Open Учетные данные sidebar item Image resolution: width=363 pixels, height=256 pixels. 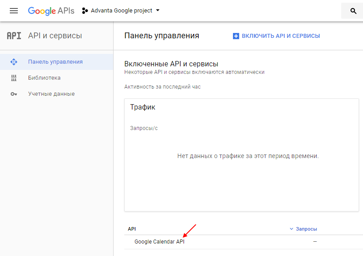[x=51, y=94]
